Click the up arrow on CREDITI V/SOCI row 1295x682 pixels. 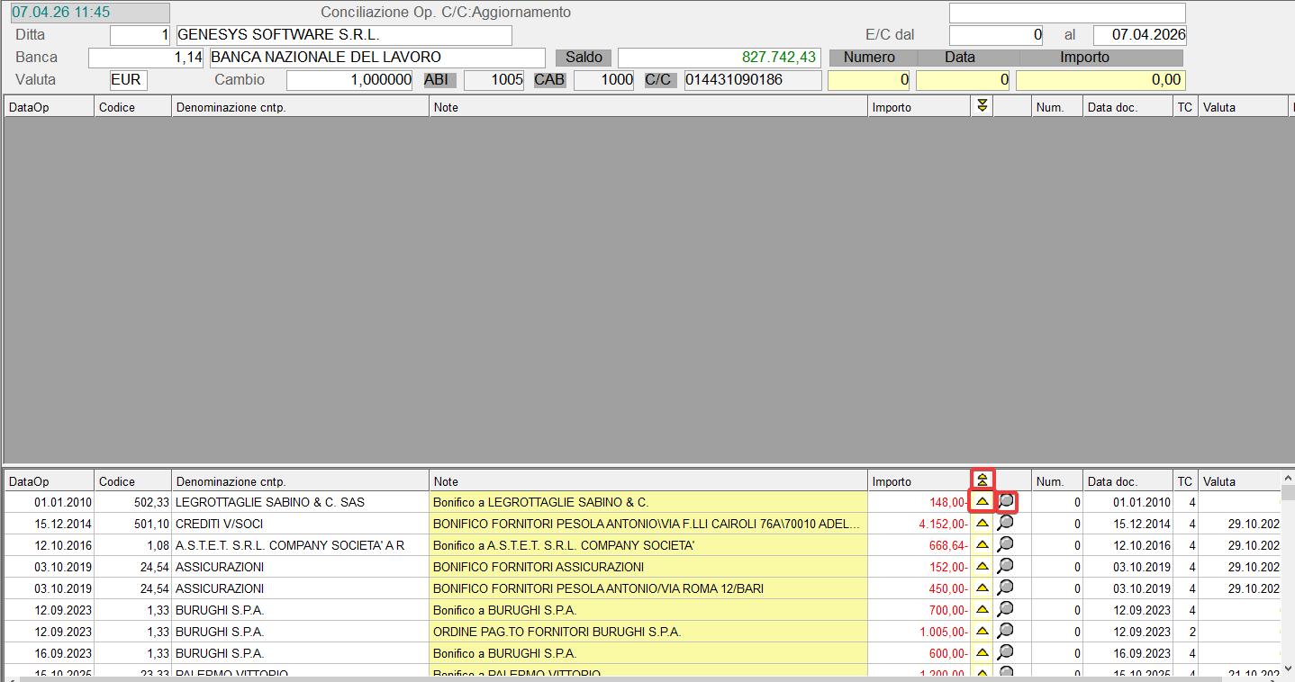tap(982, 523)
